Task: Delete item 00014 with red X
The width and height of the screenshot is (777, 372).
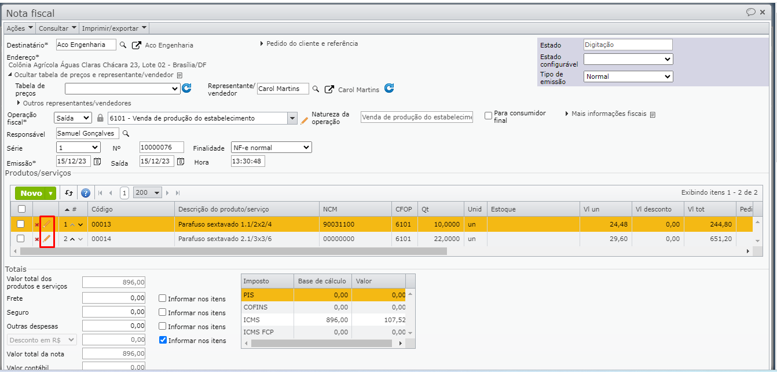Action: click(x=37, y=239)
